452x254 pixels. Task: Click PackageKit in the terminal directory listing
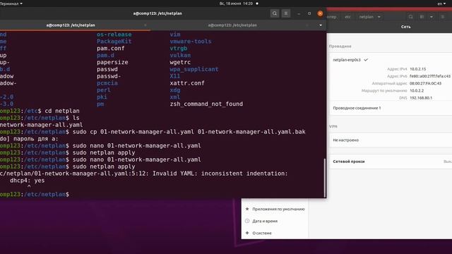click(114, 42)
